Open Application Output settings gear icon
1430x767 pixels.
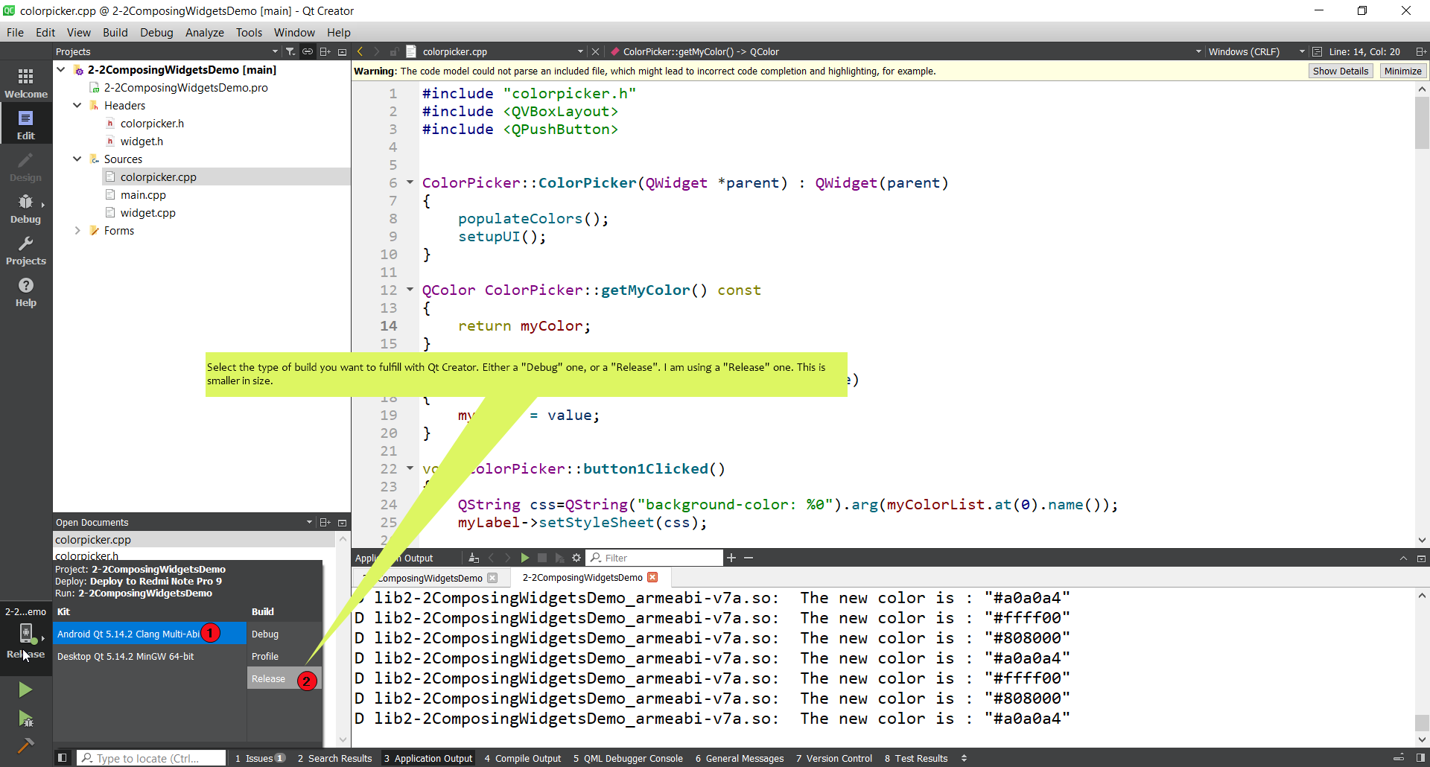point(576,557)
